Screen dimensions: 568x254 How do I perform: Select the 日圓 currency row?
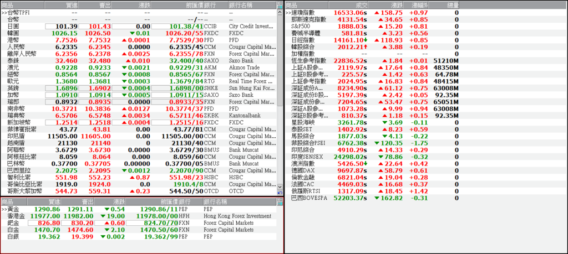(138, 27)
